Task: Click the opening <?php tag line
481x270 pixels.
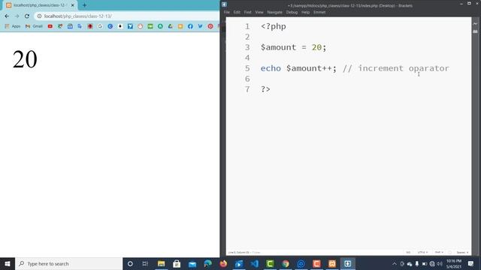Action: [274, 27]
